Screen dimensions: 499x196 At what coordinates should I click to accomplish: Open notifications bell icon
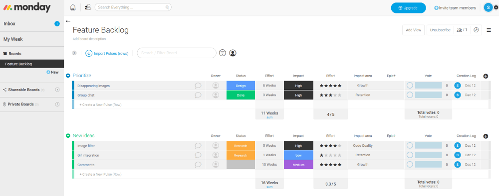73,7
